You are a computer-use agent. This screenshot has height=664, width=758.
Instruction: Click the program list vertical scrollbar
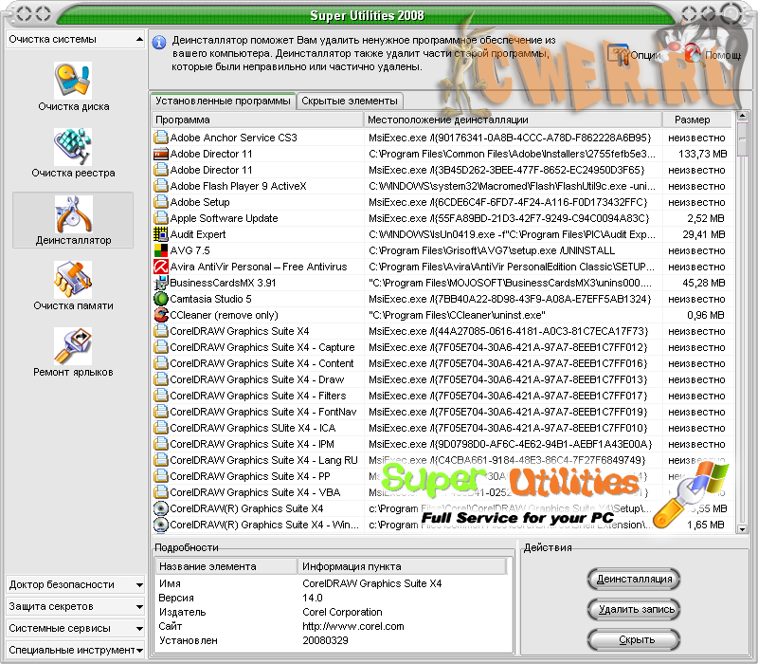tap(742, 332)
